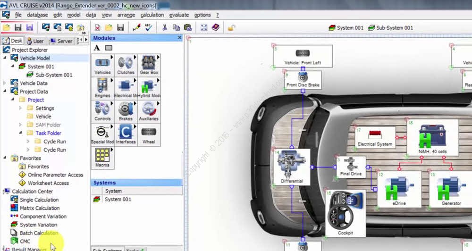
Task: Expand the SAM Folder node
Action: [20, 124]
